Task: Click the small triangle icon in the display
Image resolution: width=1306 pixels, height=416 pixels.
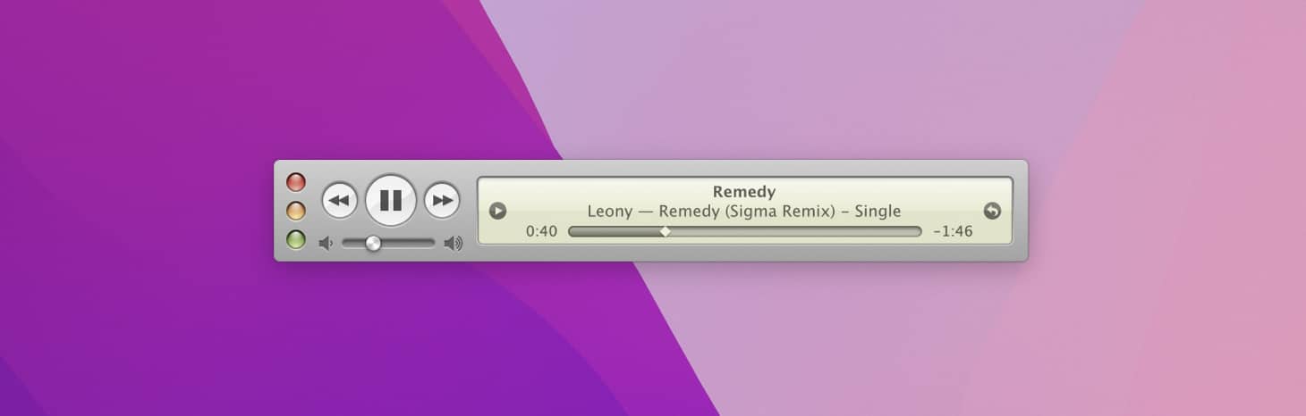Action: point(498,212)
